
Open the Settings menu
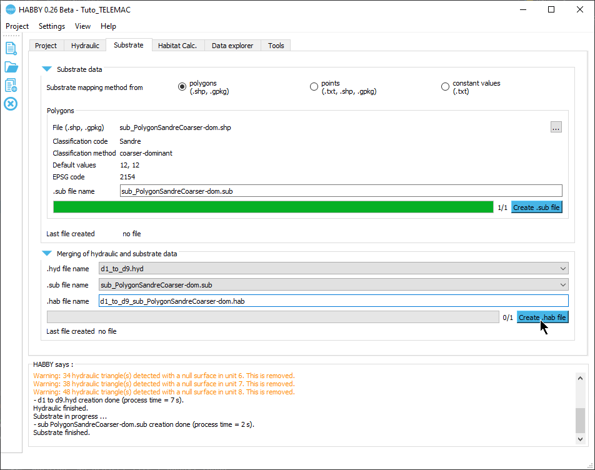point(52,26)
